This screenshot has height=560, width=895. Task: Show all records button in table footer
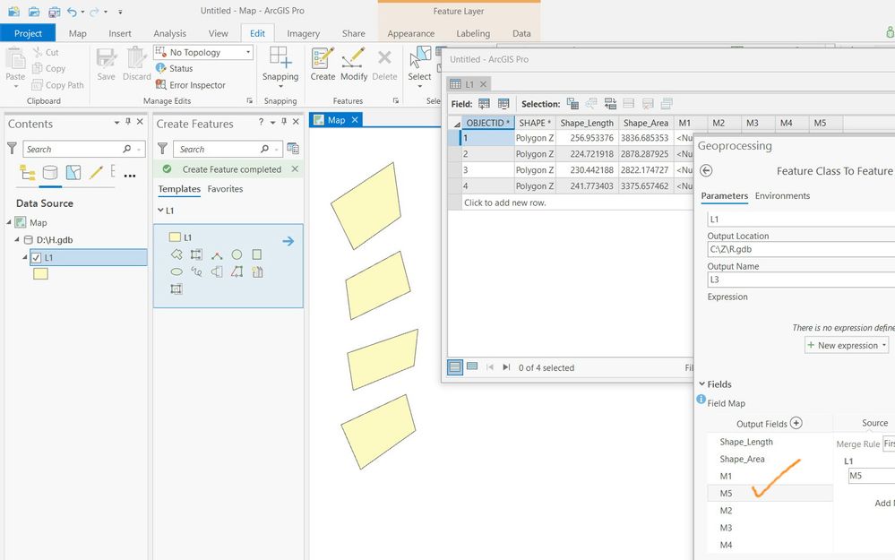(x=455, y=367)
